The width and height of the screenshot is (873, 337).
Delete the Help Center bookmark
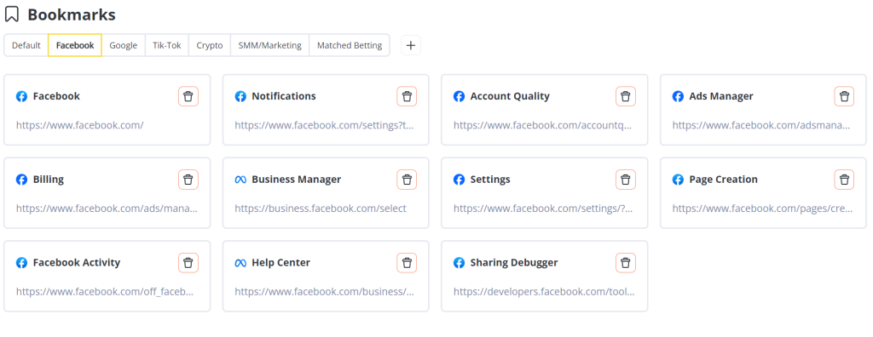407,262
